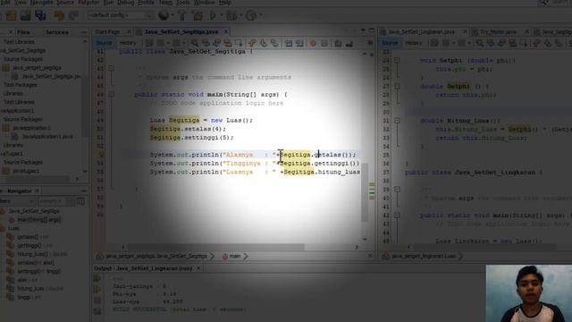Click the Comment icon in left editor toolbar
This screenshot has width=572, height=322.
click(338, 44)
